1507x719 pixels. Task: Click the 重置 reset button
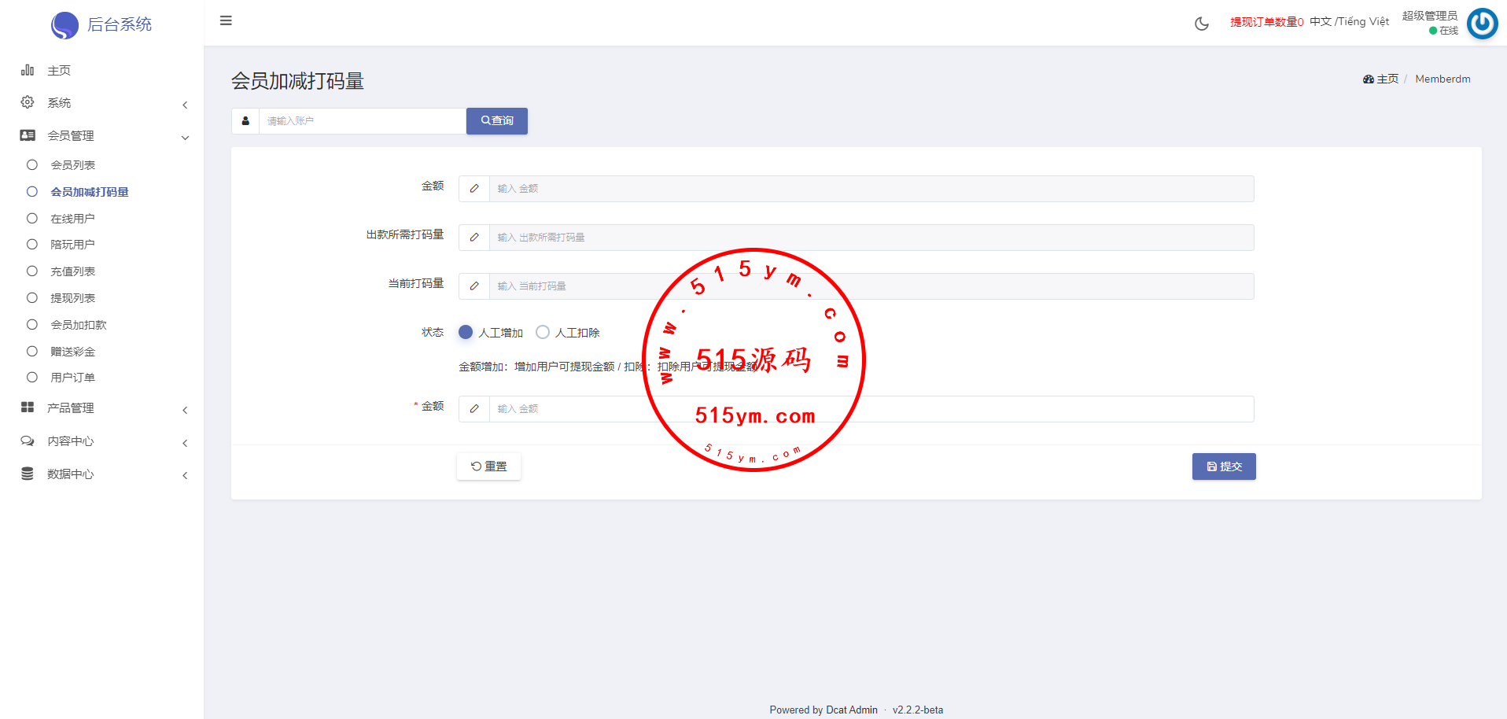tap(488, 466)
